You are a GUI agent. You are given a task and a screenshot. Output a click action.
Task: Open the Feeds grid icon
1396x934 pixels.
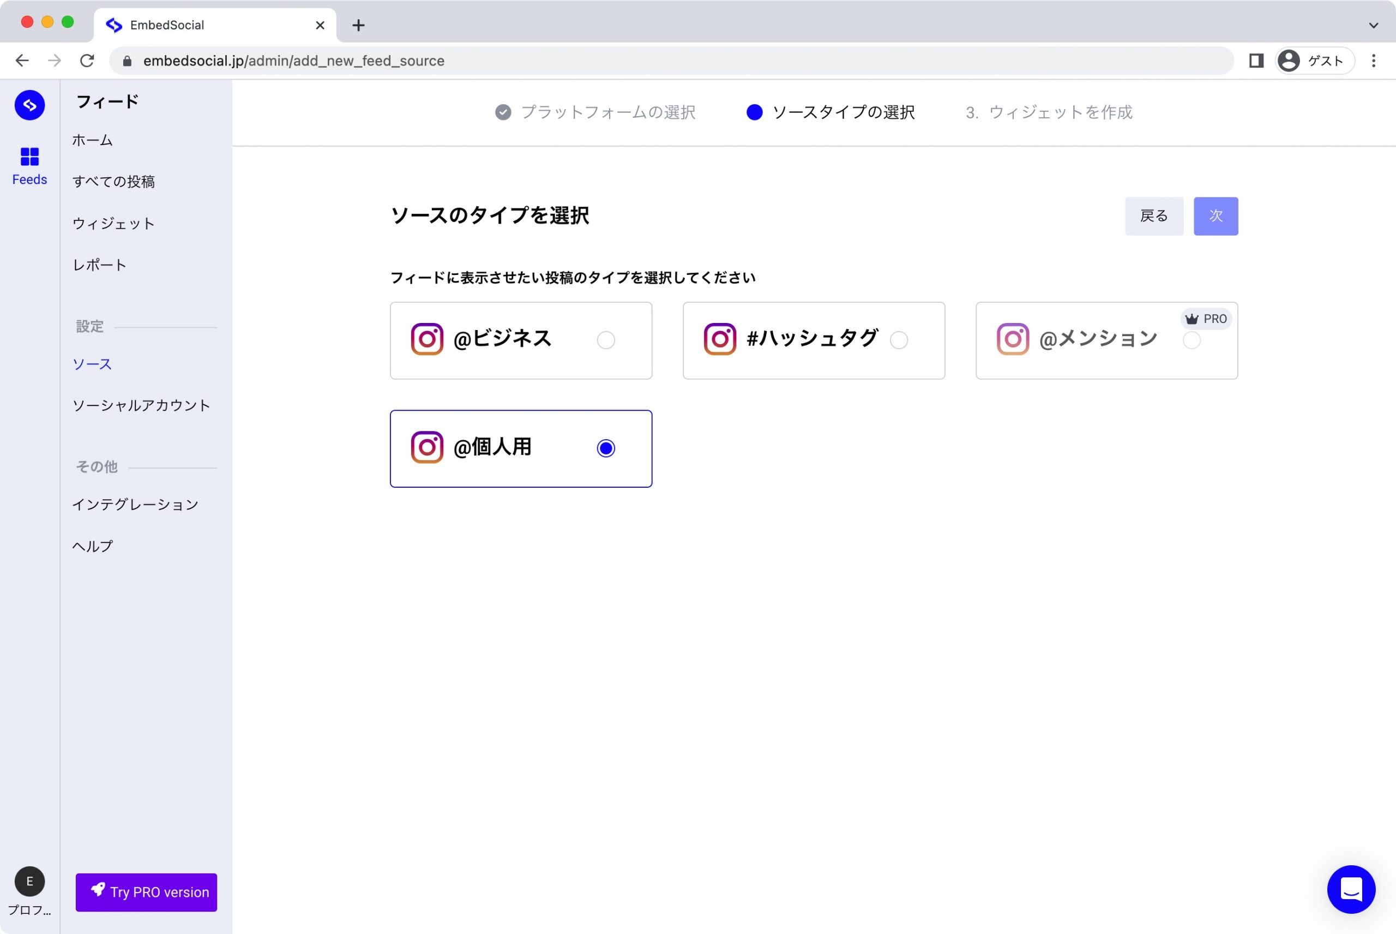pos(30,157)
